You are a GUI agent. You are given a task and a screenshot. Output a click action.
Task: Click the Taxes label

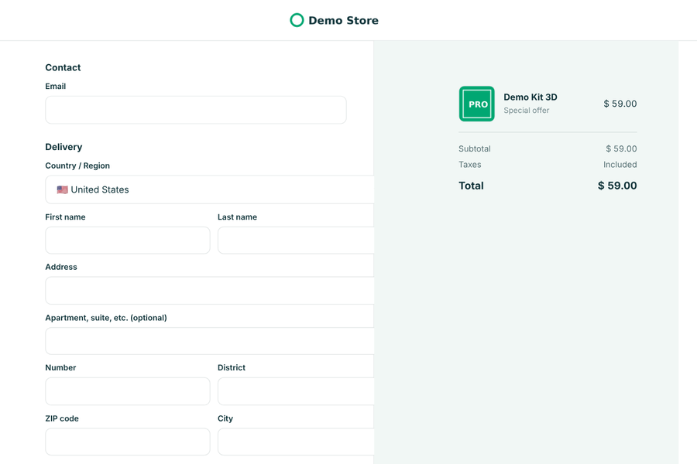470,165
